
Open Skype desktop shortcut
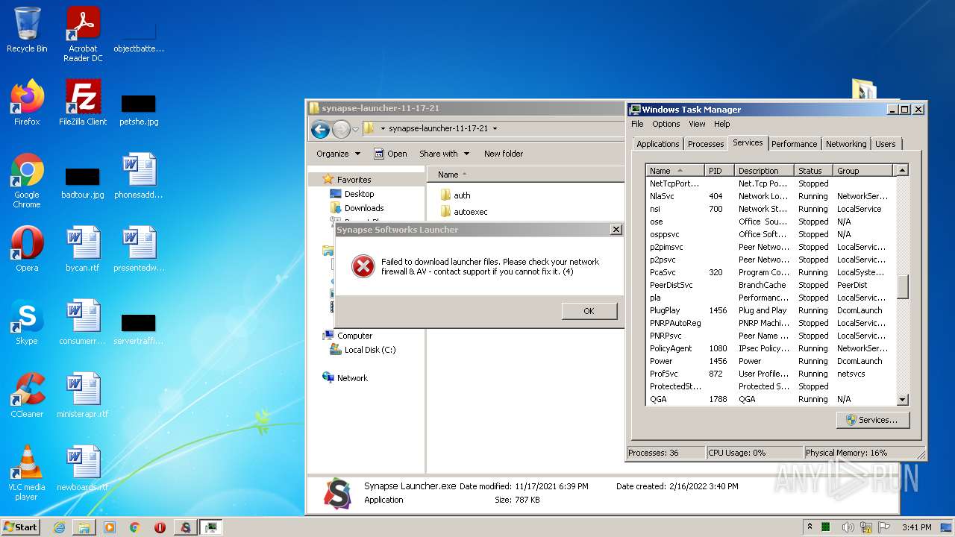27,322
